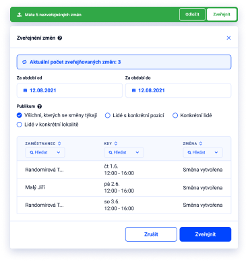Click Směna vytvořena in the so 3.6. row
Image resolution: width=248 pixels, height=262 pixels.
pyautogui.click(x=203, y=205)
